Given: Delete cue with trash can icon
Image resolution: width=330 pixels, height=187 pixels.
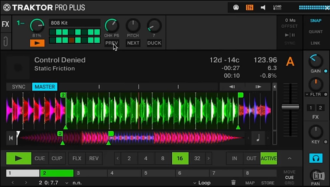Looking at the screenshot, I should pyautogui.click(x=233, y=182).
